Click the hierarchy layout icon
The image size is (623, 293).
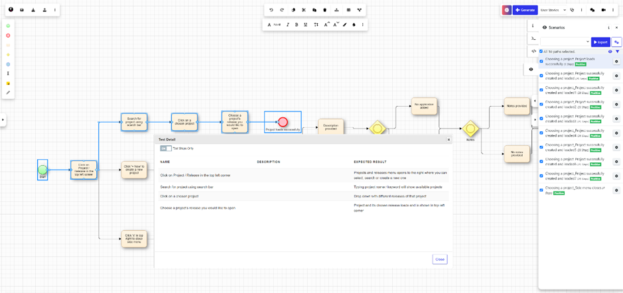point(336,10)
